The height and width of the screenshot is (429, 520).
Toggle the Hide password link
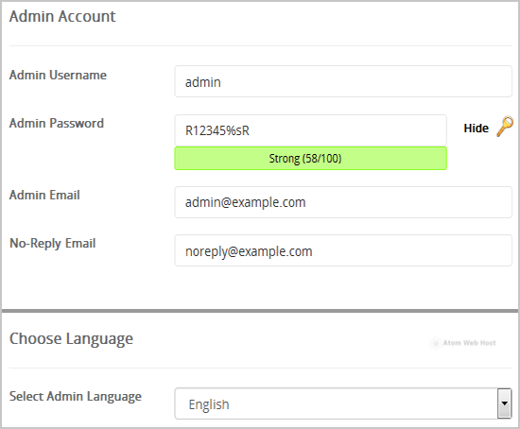pos(476,128)
